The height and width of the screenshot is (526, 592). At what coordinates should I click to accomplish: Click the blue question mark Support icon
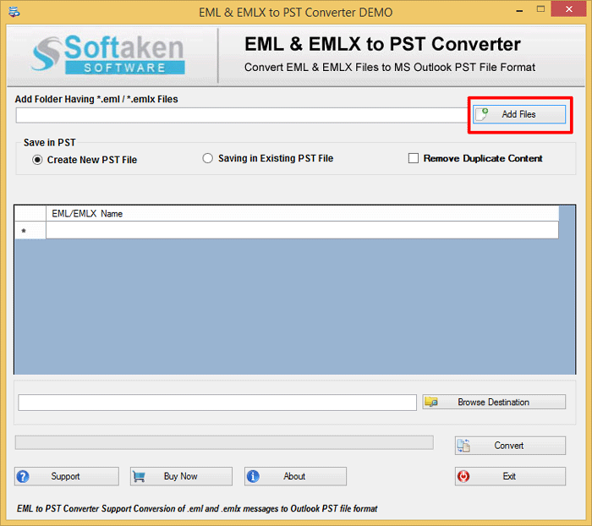coord(23,477)
